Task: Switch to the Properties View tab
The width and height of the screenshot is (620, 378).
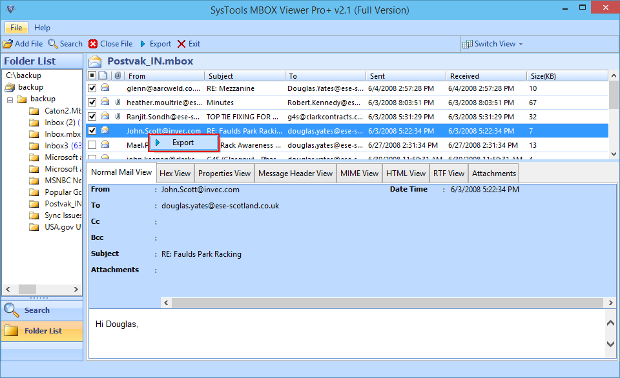Action: (225, 174)
